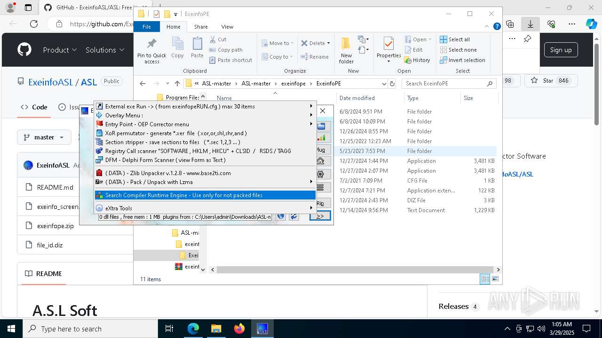Click Exeinfo open file folder icon
This screenshot has width=602, height=338.
(322, 126)
